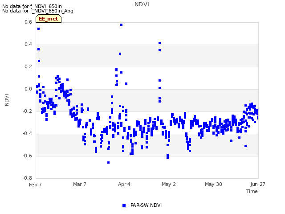The height and width of the screenshot is (214, 285).
Task: Click the lowest data point near -0.66
Action: coord(108,162)
